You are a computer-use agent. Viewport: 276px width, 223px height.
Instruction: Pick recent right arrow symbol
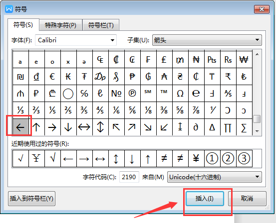click(84, 158)
